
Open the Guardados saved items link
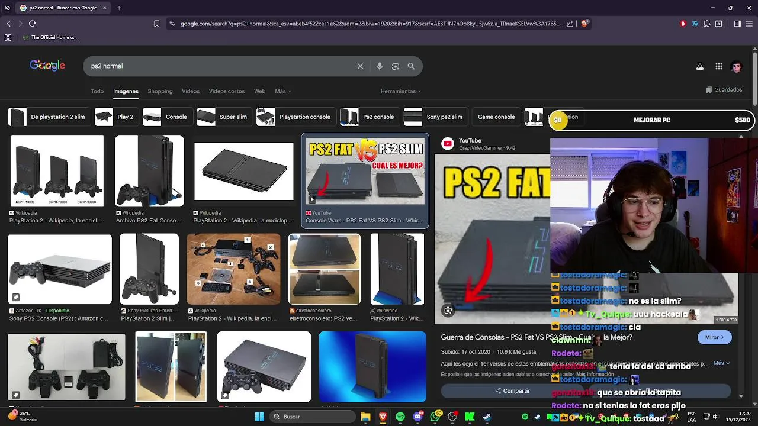[724, 90]
